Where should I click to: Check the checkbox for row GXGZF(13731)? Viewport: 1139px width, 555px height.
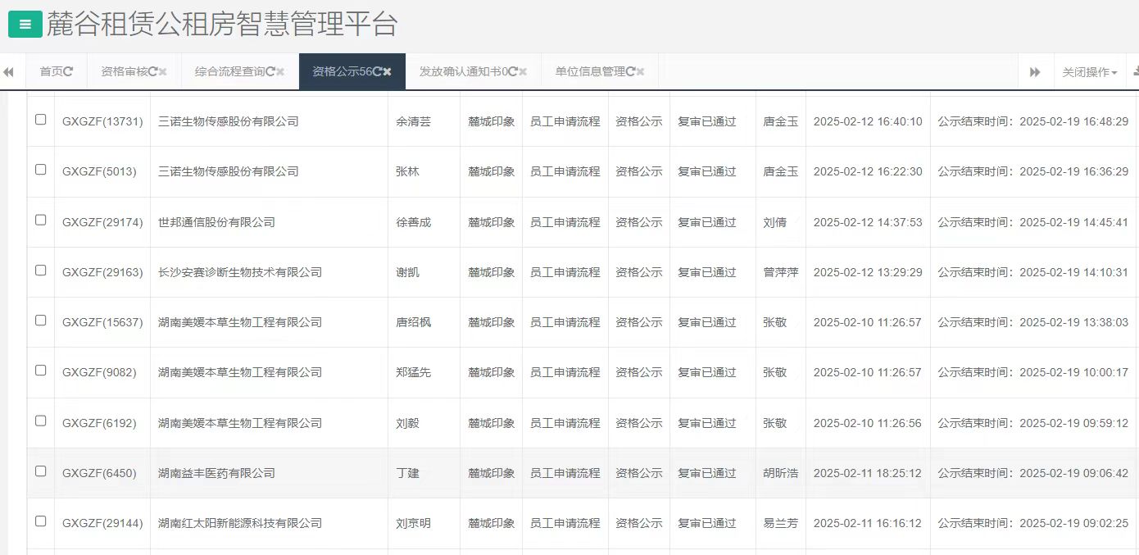point(40,121)
